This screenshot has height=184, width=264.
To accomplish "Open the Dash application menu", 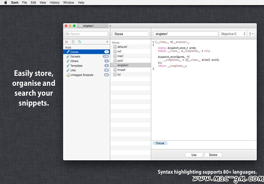I will click(x=15, y=3).
